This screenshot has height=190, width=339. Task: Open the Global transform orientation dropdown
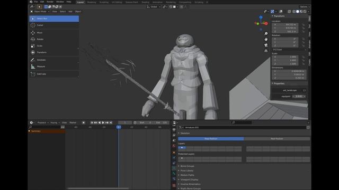pos(154,7)
